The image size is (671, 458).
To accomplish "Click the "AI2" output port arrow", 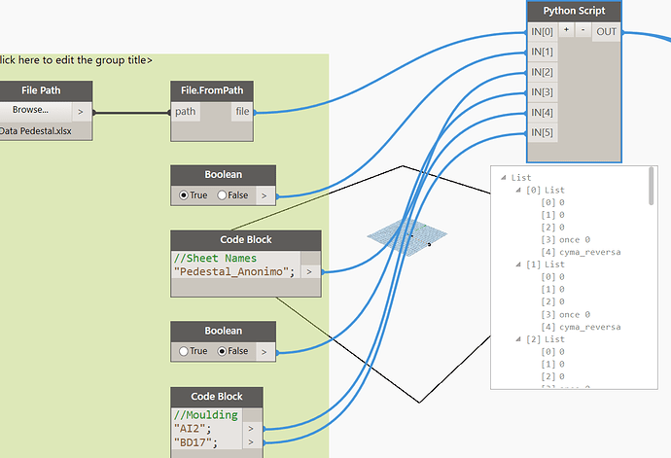I will pyautogui.click(x=252, y=429).
